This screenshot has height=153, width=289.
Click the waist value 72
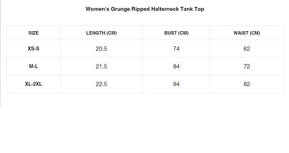tap(247, 67)
